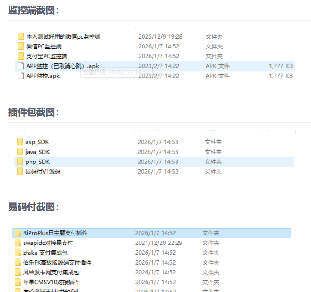
Task: Select the 支付宝PC监控端 folder name
Action: tap(47, 56)
